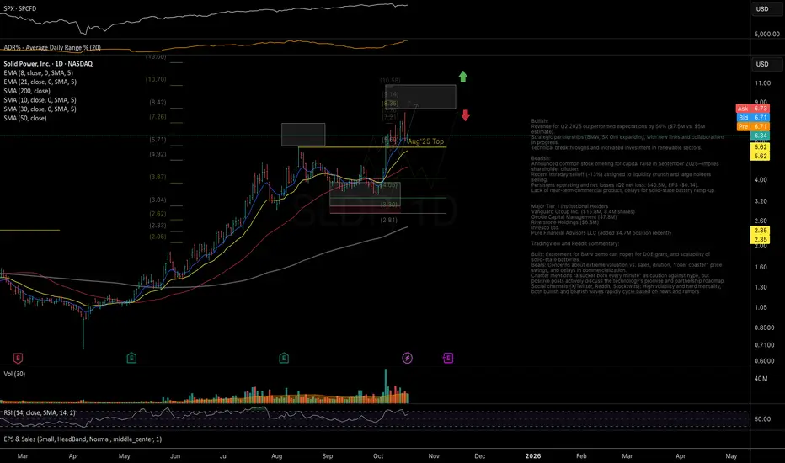Click the Solid Power, Inc. · 1D · NASDAQ title
The height and width of the screenshot is (463, 785).
48,64
